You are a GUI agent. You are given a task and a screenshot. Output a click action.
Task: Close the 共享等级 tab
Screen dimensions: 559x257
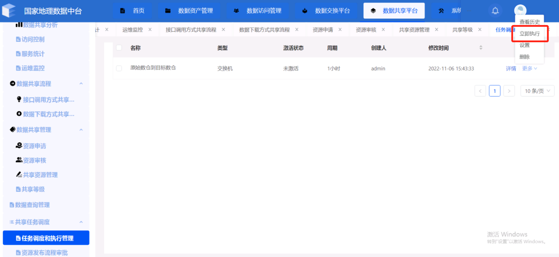pos(481,30)
